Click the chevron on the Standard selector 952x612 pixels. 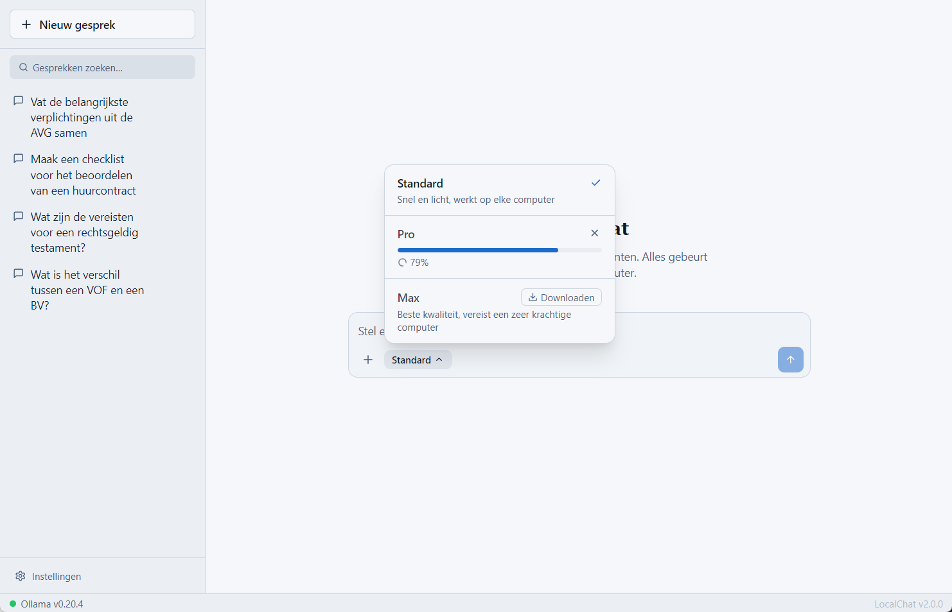439,360
